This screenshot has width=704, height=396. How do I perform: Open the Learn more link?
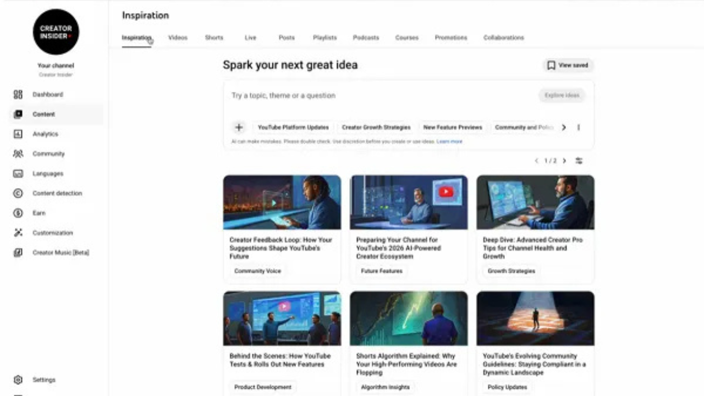449,142
